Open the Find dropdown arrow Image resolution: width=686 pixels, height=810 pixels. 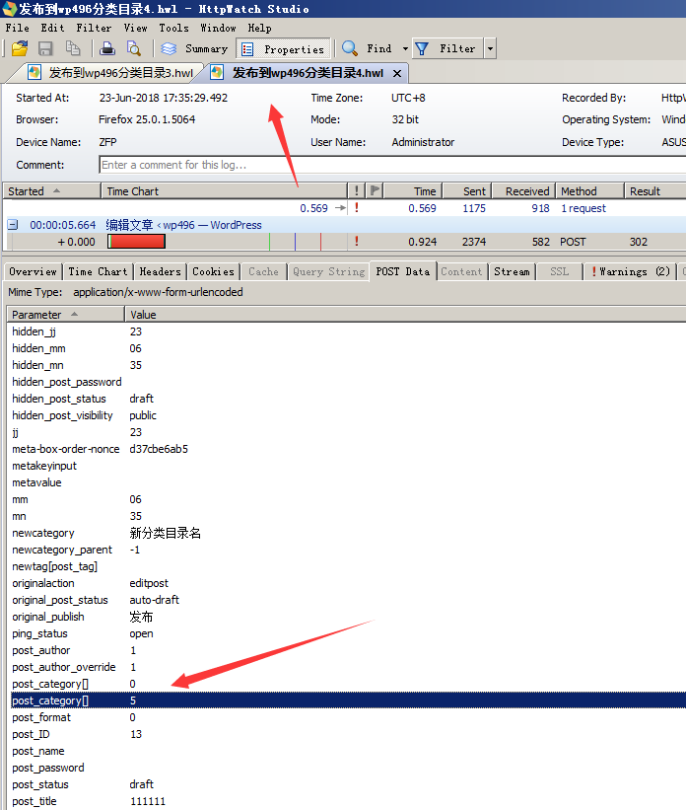pos(405,48)
